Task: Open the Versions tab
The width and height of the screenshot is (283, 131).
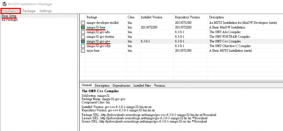Action: 159,85
